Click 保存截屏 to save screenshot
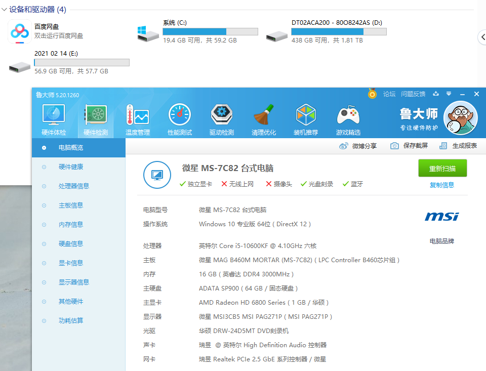 coord(409,146)
